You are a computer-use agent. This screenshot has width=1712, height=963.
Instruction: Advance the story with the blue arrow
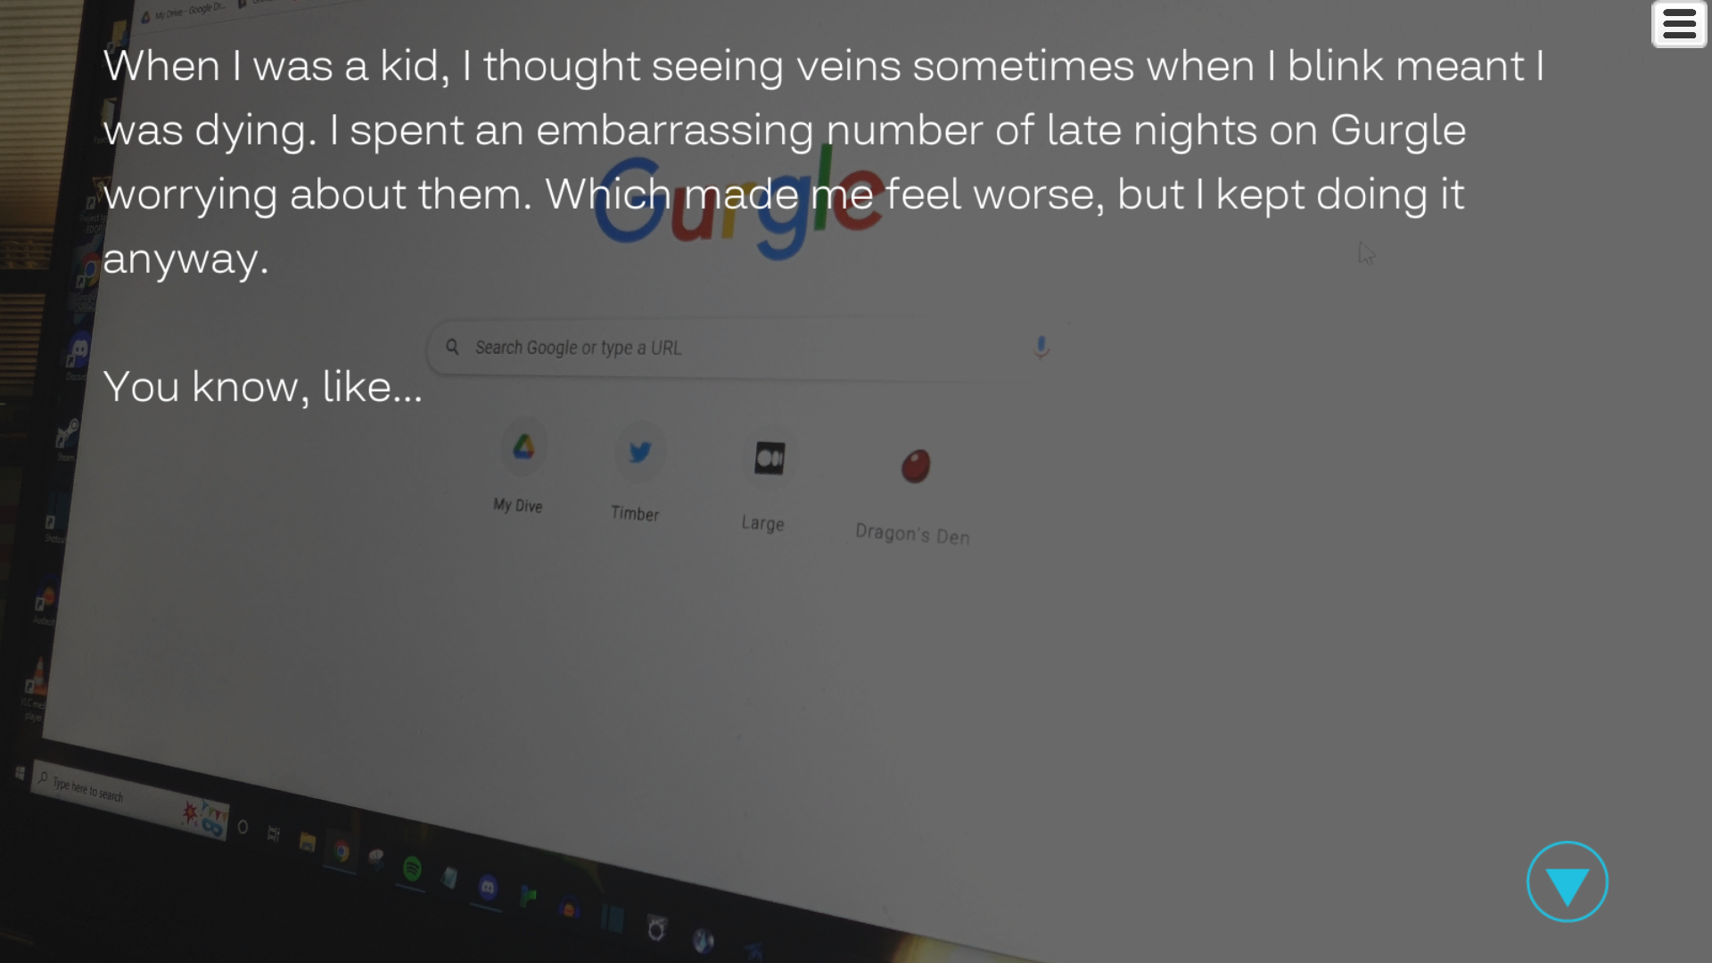click(1567, 882)
